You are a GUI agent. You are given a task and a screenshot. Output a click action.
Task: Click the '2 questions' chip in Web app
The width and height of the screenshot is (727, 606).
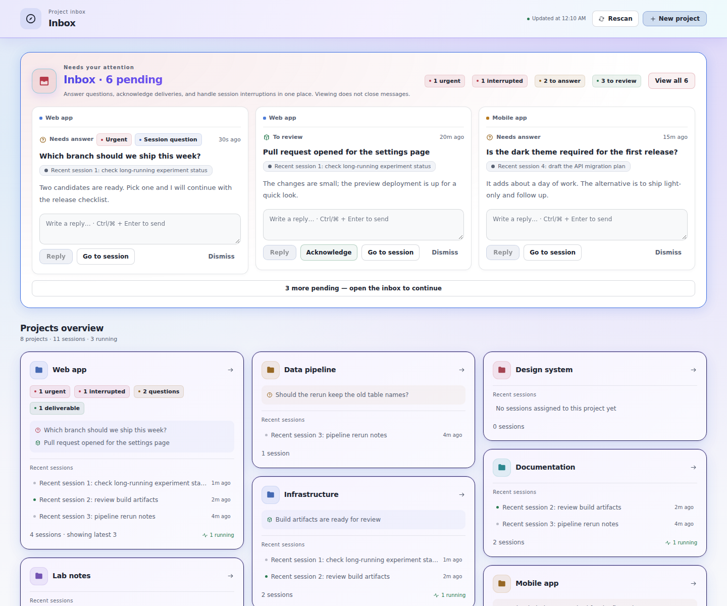click(x=159, y=391)
